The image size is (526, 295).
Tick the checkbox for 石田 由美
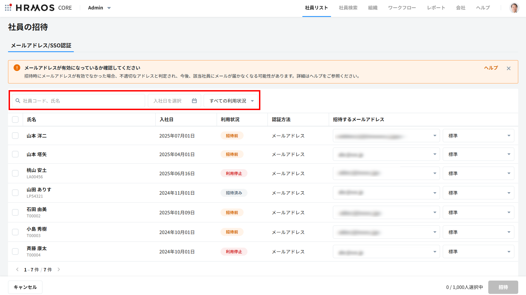pyautogui.click(x=15, y=212)
